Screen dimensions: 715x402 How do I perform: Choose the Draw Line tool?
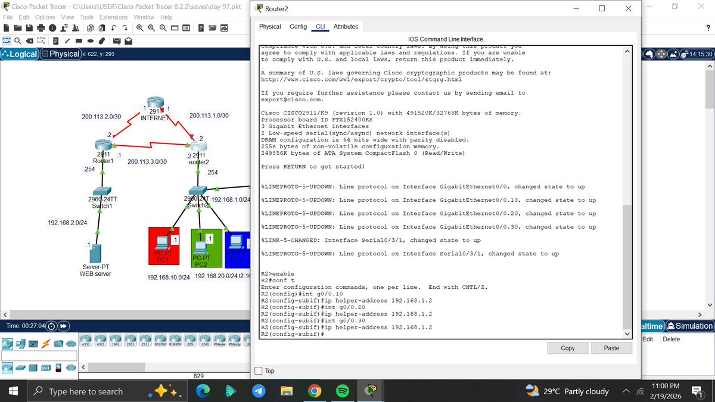point(67,41)
